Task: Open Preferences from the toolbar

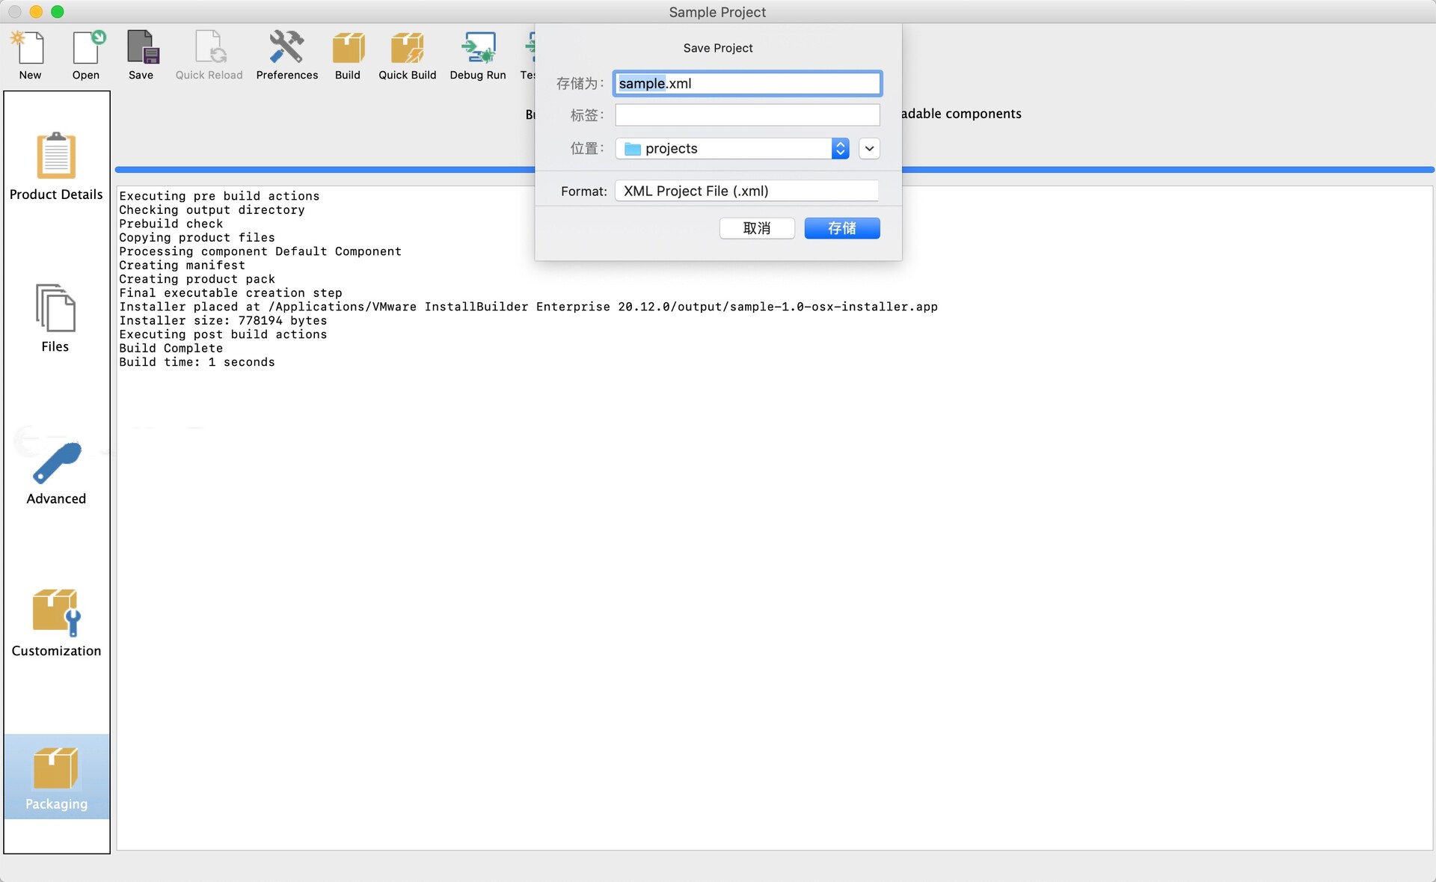Action: [x=287, y=55]
